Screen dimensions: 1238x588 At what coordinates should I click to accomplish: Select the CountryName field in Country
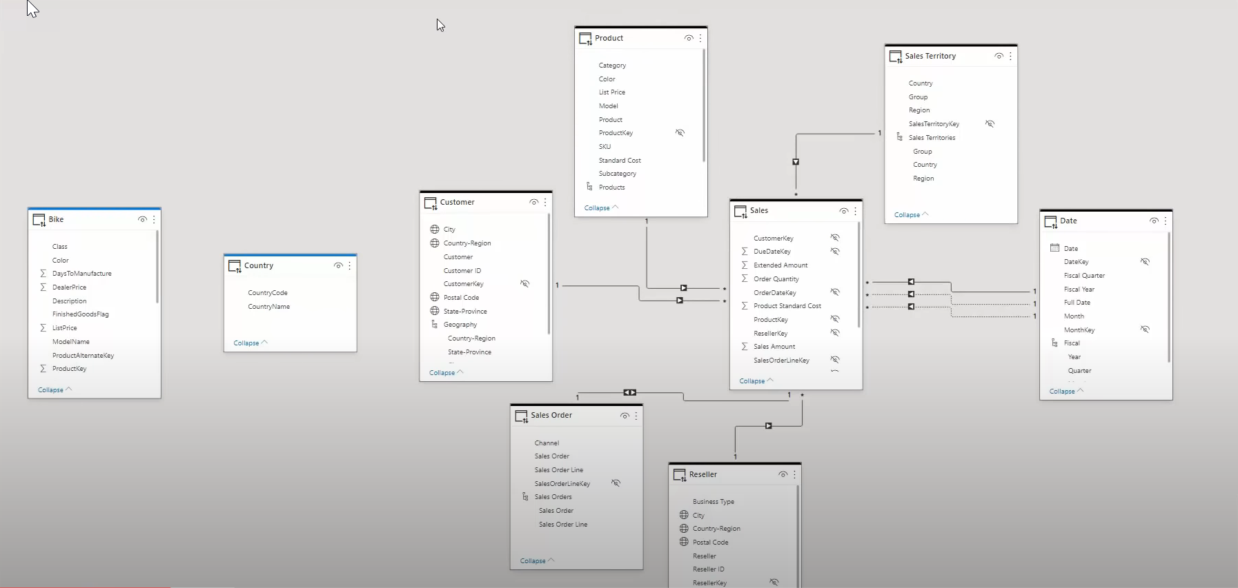point(268,307)
